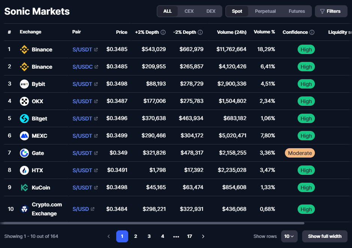The width and height of the screenshot is (352, 248).
Task: Click the horizontal table scrollbar
Action: coord(152,223)
